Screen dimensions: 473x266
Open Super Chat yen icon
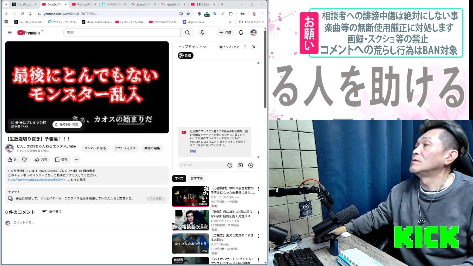tap(240, 165)
